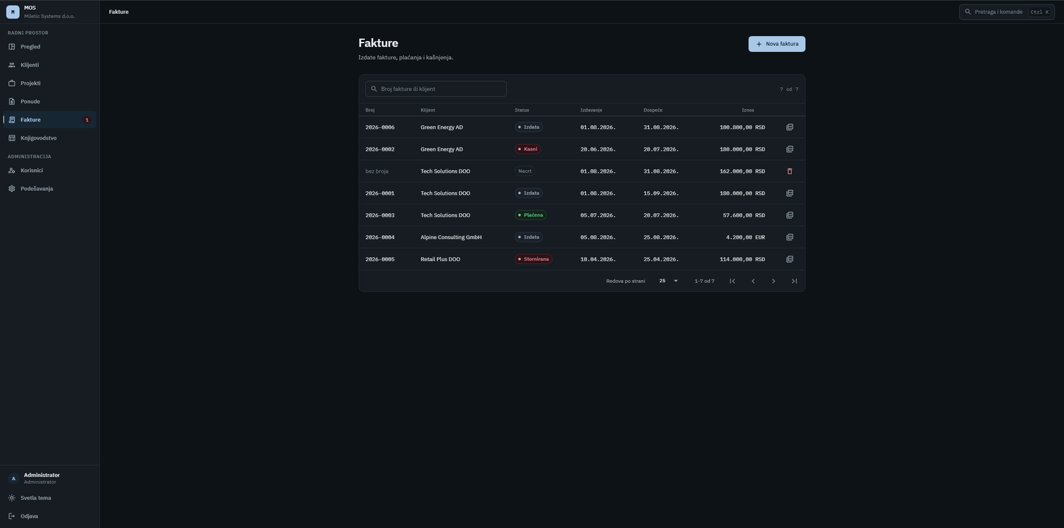Image resolution: width=1064 pixels, height=528 pixels.
Task: Click the Izdavanje column header
Action: click(591, 110)
